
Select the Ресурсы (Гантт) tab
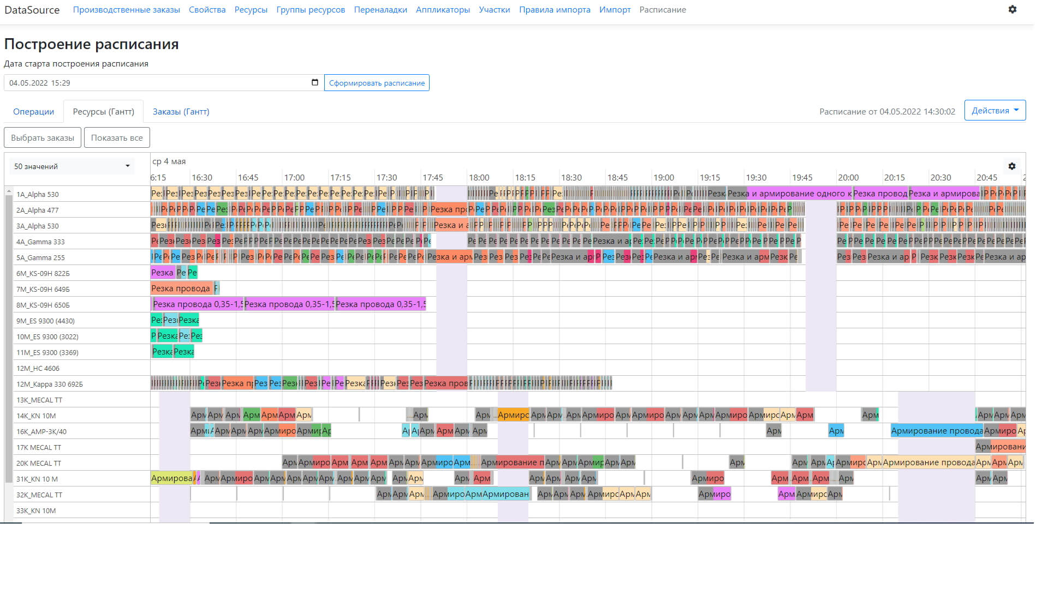[103, 111]
